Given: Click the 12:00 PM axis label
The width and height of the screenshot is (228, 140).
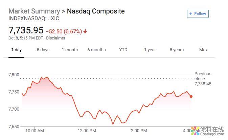Looking at the screenshot, I should [x=87, y=131].
